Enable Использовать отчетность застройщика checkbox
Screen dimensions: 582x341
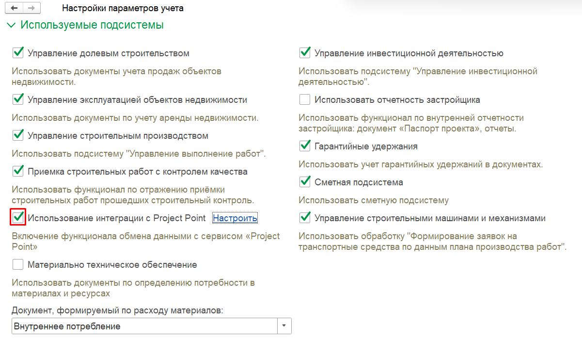305,99
